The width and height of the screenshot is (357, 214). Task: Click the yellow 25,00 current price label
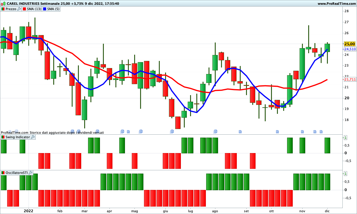(350, 44)
